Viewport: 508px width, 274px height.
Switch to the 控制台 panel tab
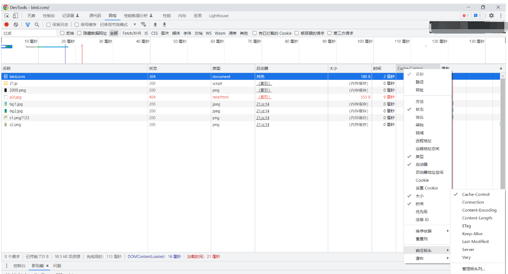tap(49, 16)
